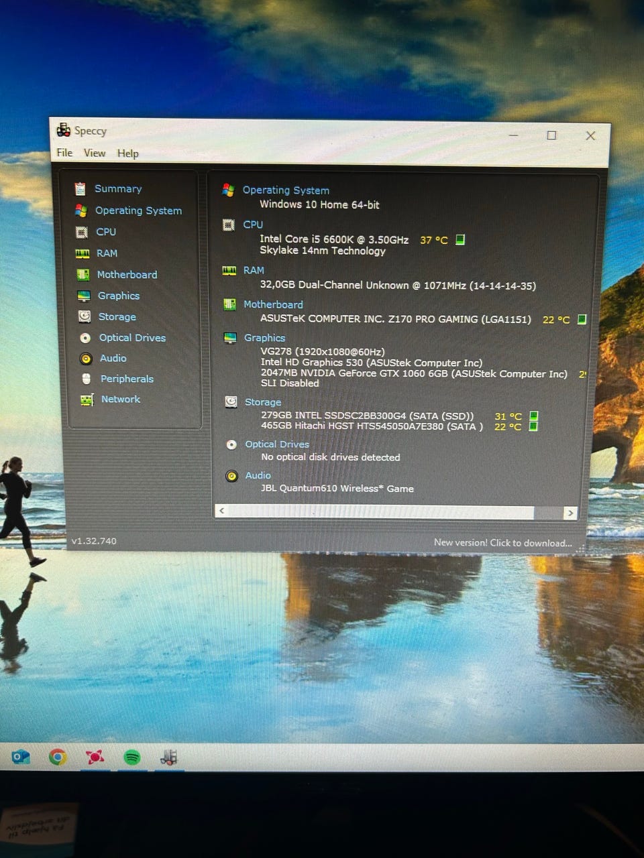Open the View menu
This screenshot has width=644, height=858.
[95, 153]
